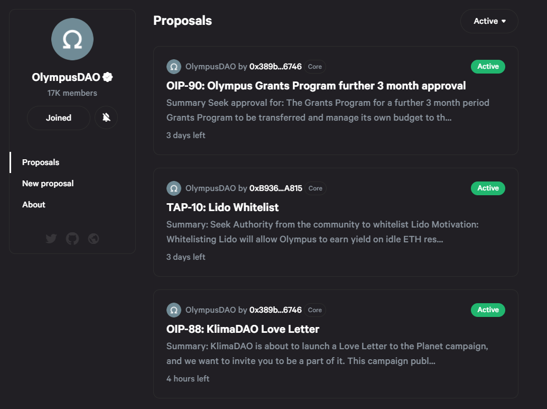This screenshot has width=547, height=409.
Task: Toggle the notification bell button
Action: (x=106, y=118)
